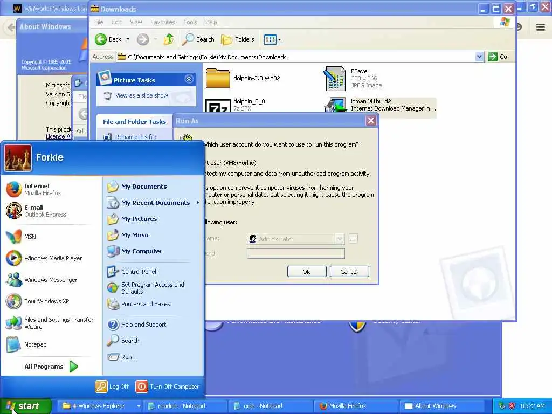Switch to eula - Notepad taskbar button
Viewport: 552px width, 414px height.
coord(272,406)
